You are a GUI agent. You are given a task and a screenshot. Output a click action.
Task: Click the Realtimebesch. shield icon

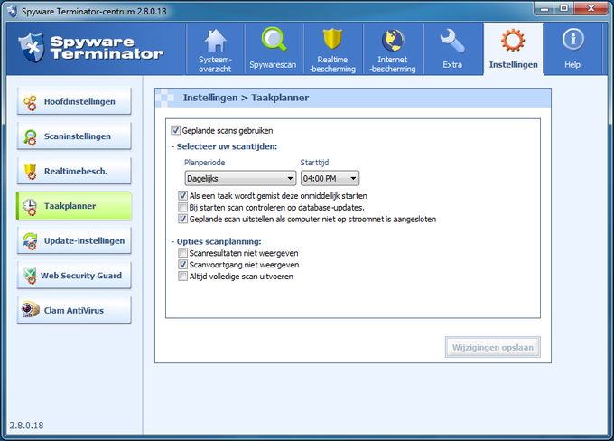click(30, 172)
